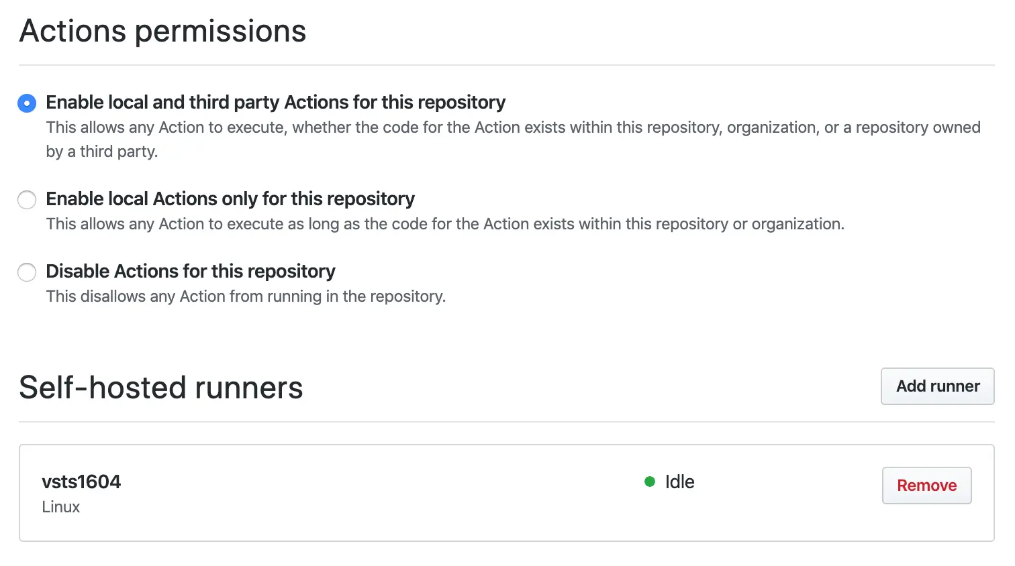
Task: Click the Linux label under vsts1604
Action: click(x=60, y=507)
